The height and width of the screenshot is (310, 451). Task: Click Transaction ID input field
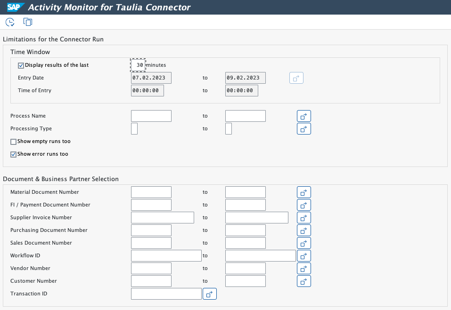(x=166, y=294)
